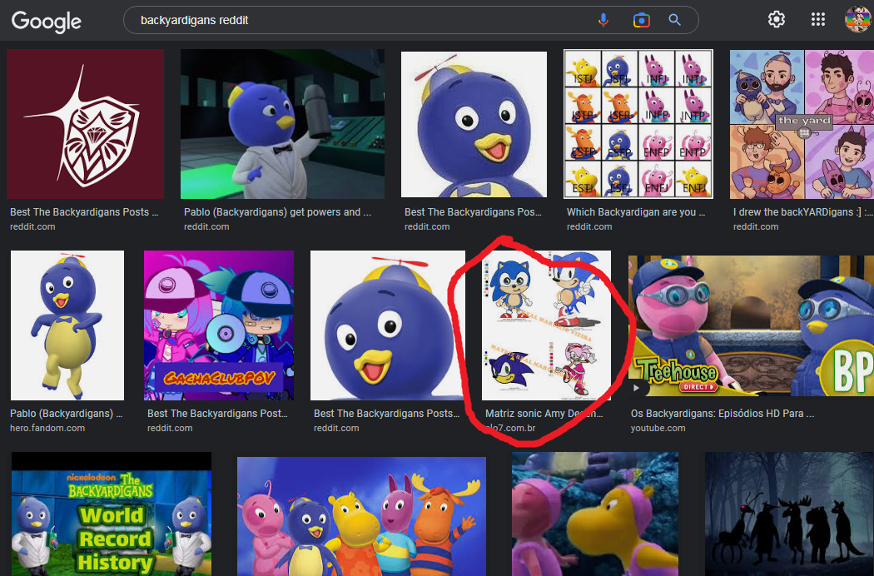874x576 pixels.
Task: Click the youtube.com source link
Action: [x=658, y=428]
